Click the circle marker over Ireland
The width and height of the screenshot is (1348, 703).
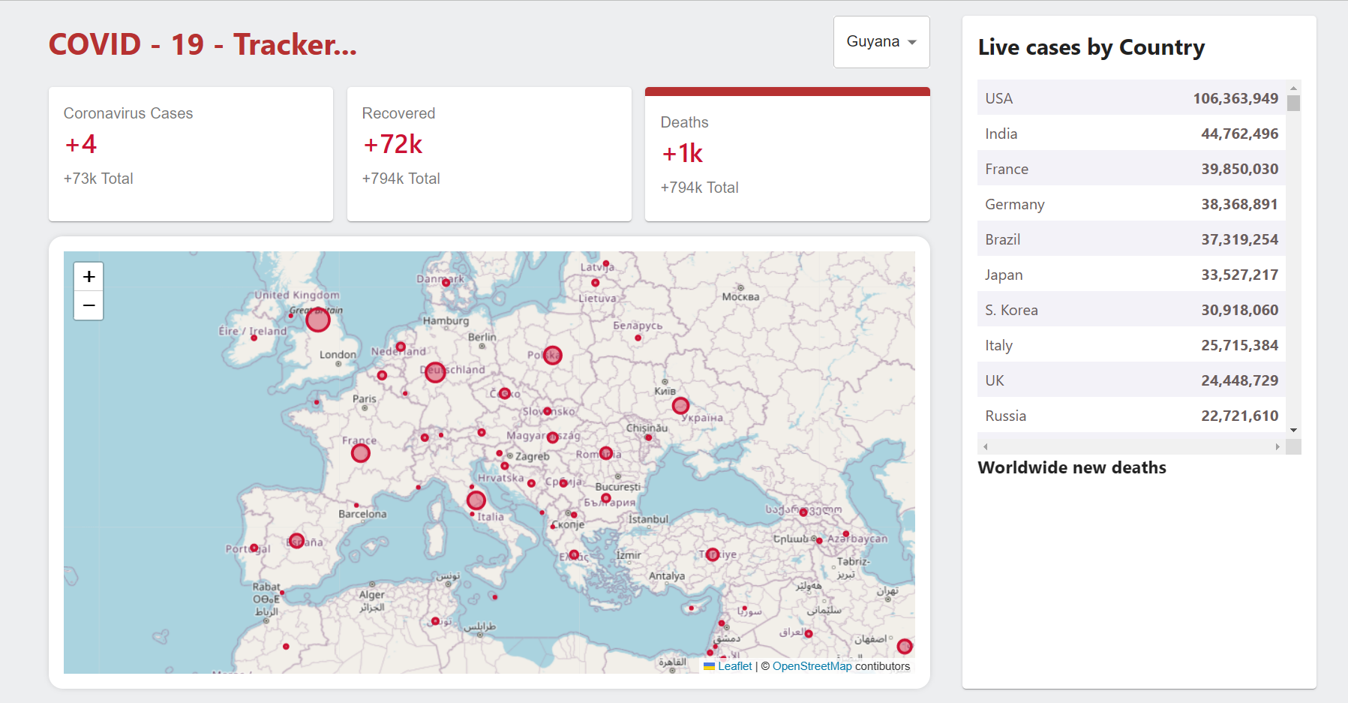pos(254,338)
